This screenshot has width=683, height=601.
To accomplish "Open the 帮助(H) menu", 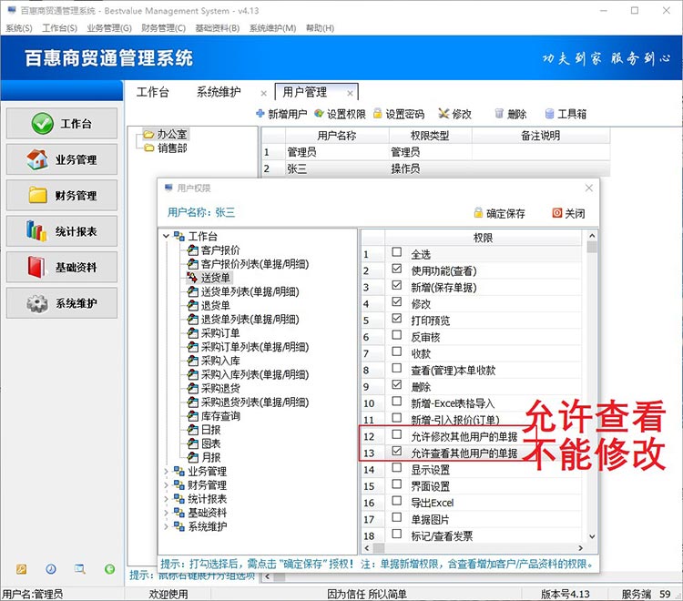I will click(320, 28).
